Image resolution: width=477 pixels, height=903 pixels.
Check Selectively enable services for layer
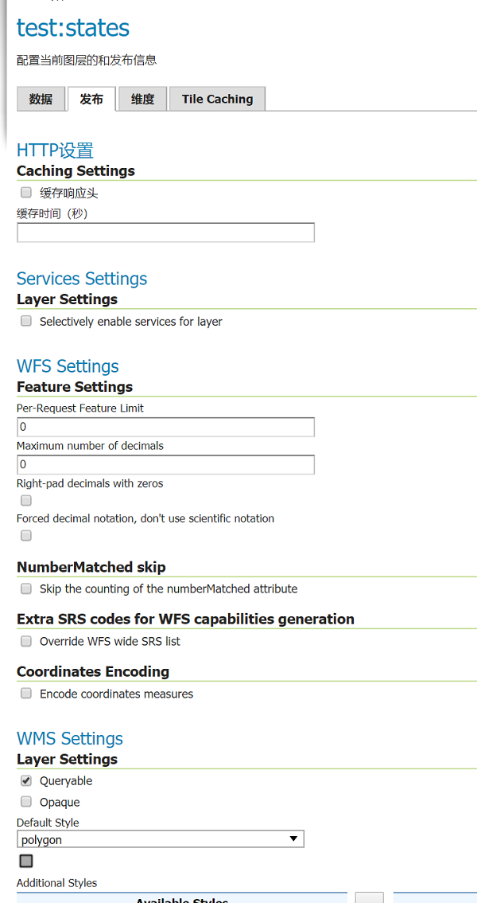pos(26,322)
